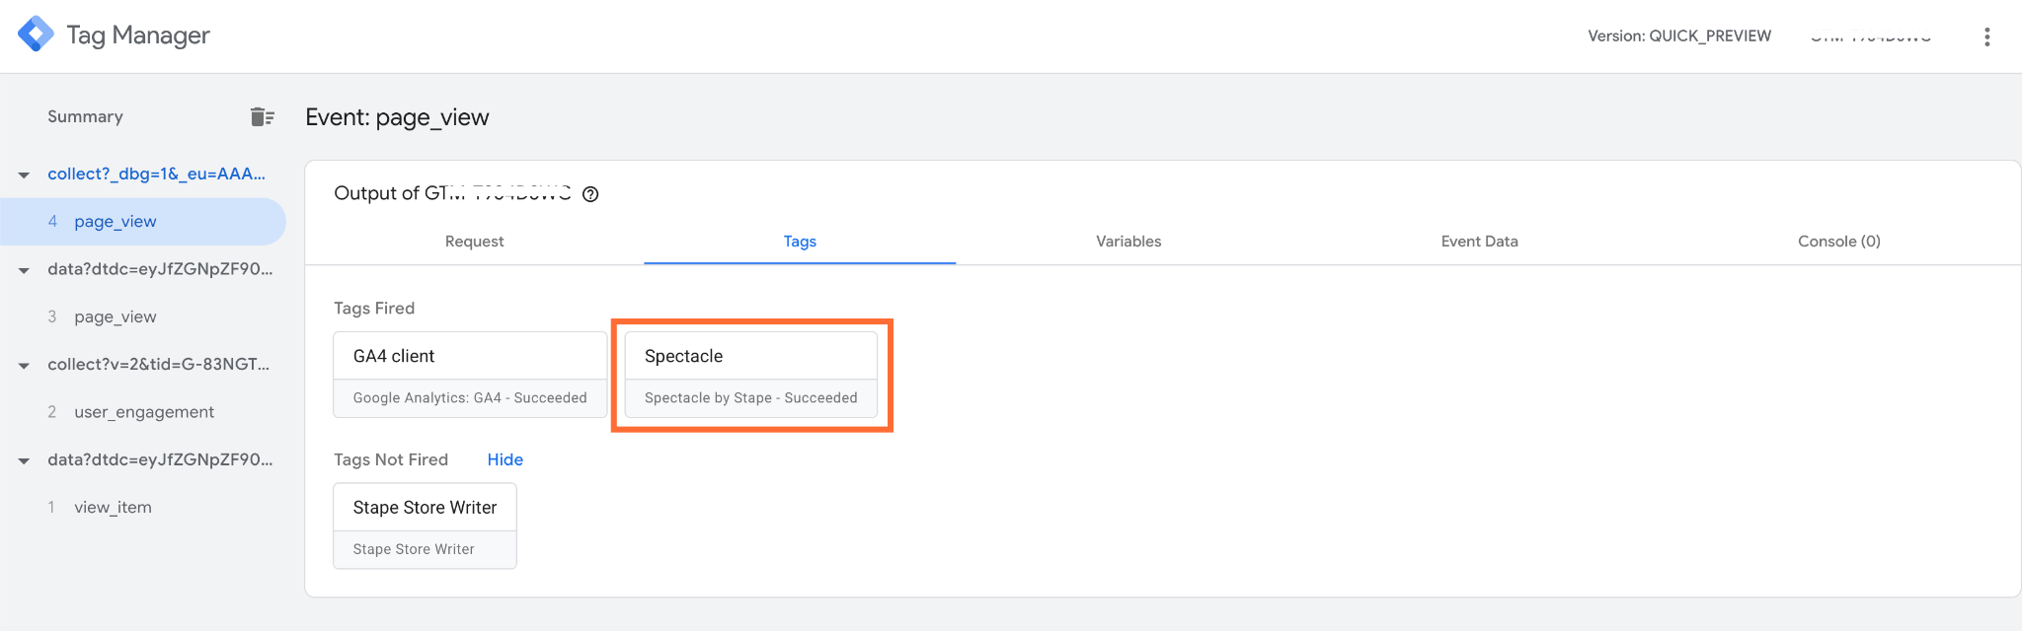Hide the Tags Not Fired section

pos(505,459)
